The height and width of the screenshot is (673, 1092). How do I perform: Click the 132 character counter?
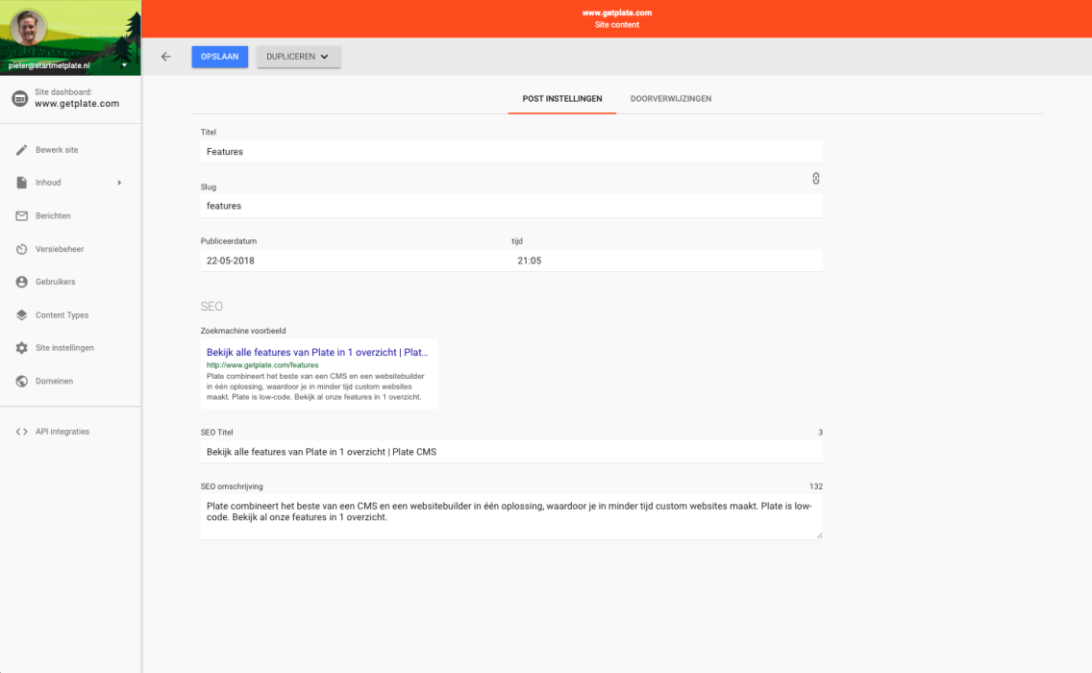tap(815, 486)
